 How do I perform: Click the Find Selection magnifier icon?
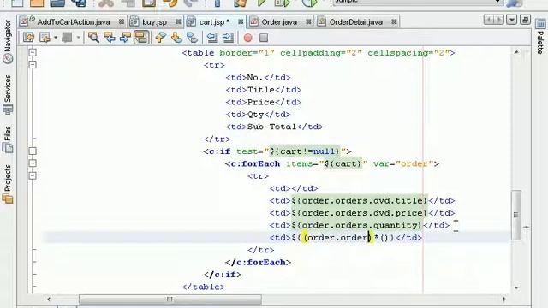pyautogui.click(x=93, y=38)
